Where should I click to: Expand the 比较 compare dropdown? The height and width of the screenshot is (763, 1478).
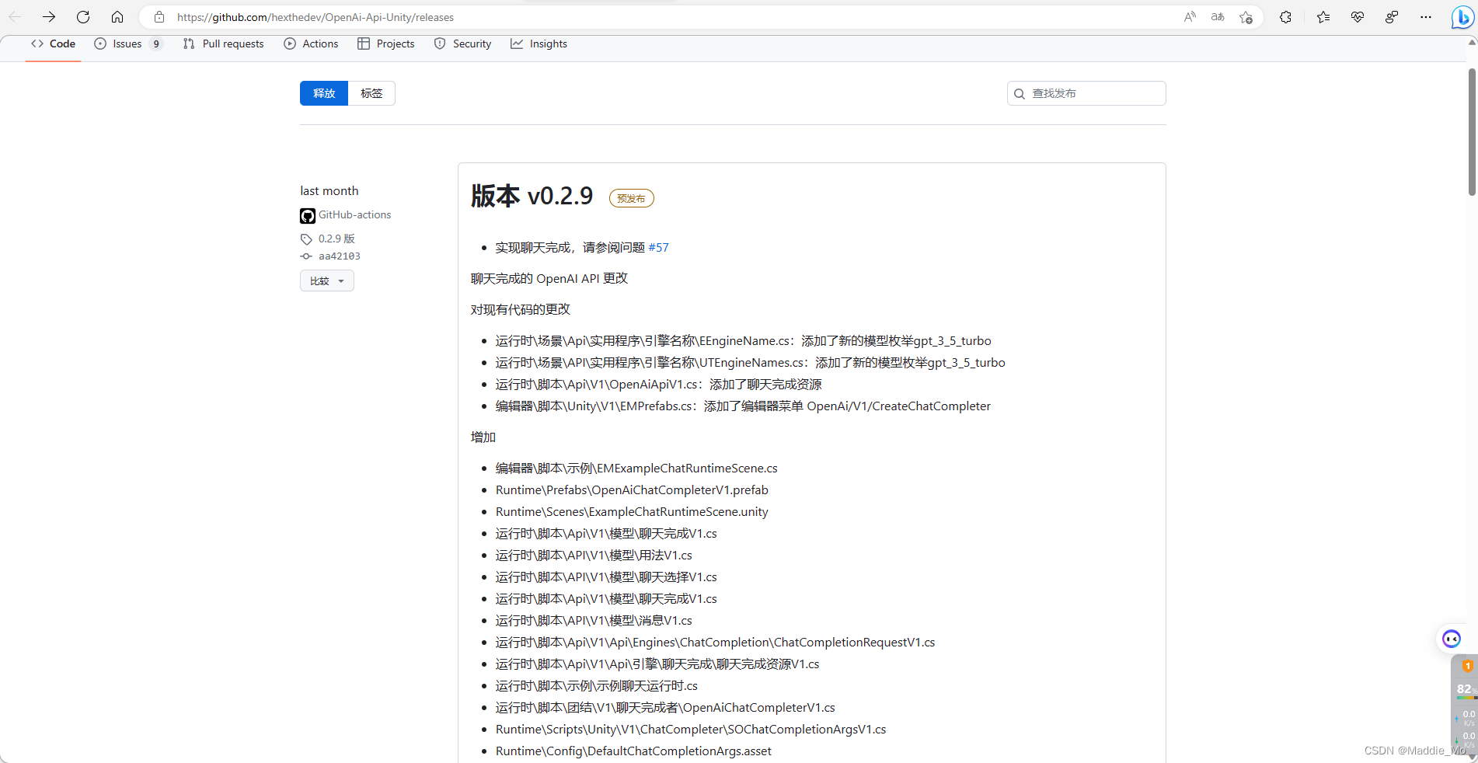point(327,280)
